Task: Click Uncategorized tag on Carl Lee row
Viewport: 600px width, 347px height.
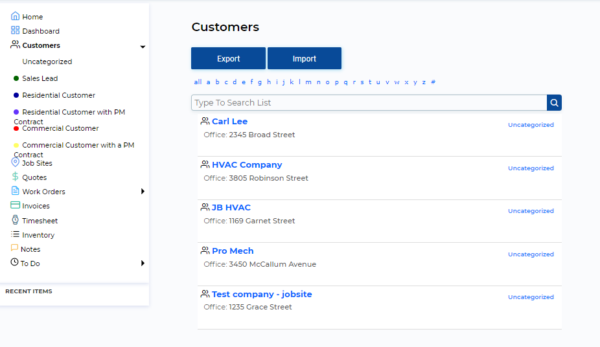Action: [531, 124]
